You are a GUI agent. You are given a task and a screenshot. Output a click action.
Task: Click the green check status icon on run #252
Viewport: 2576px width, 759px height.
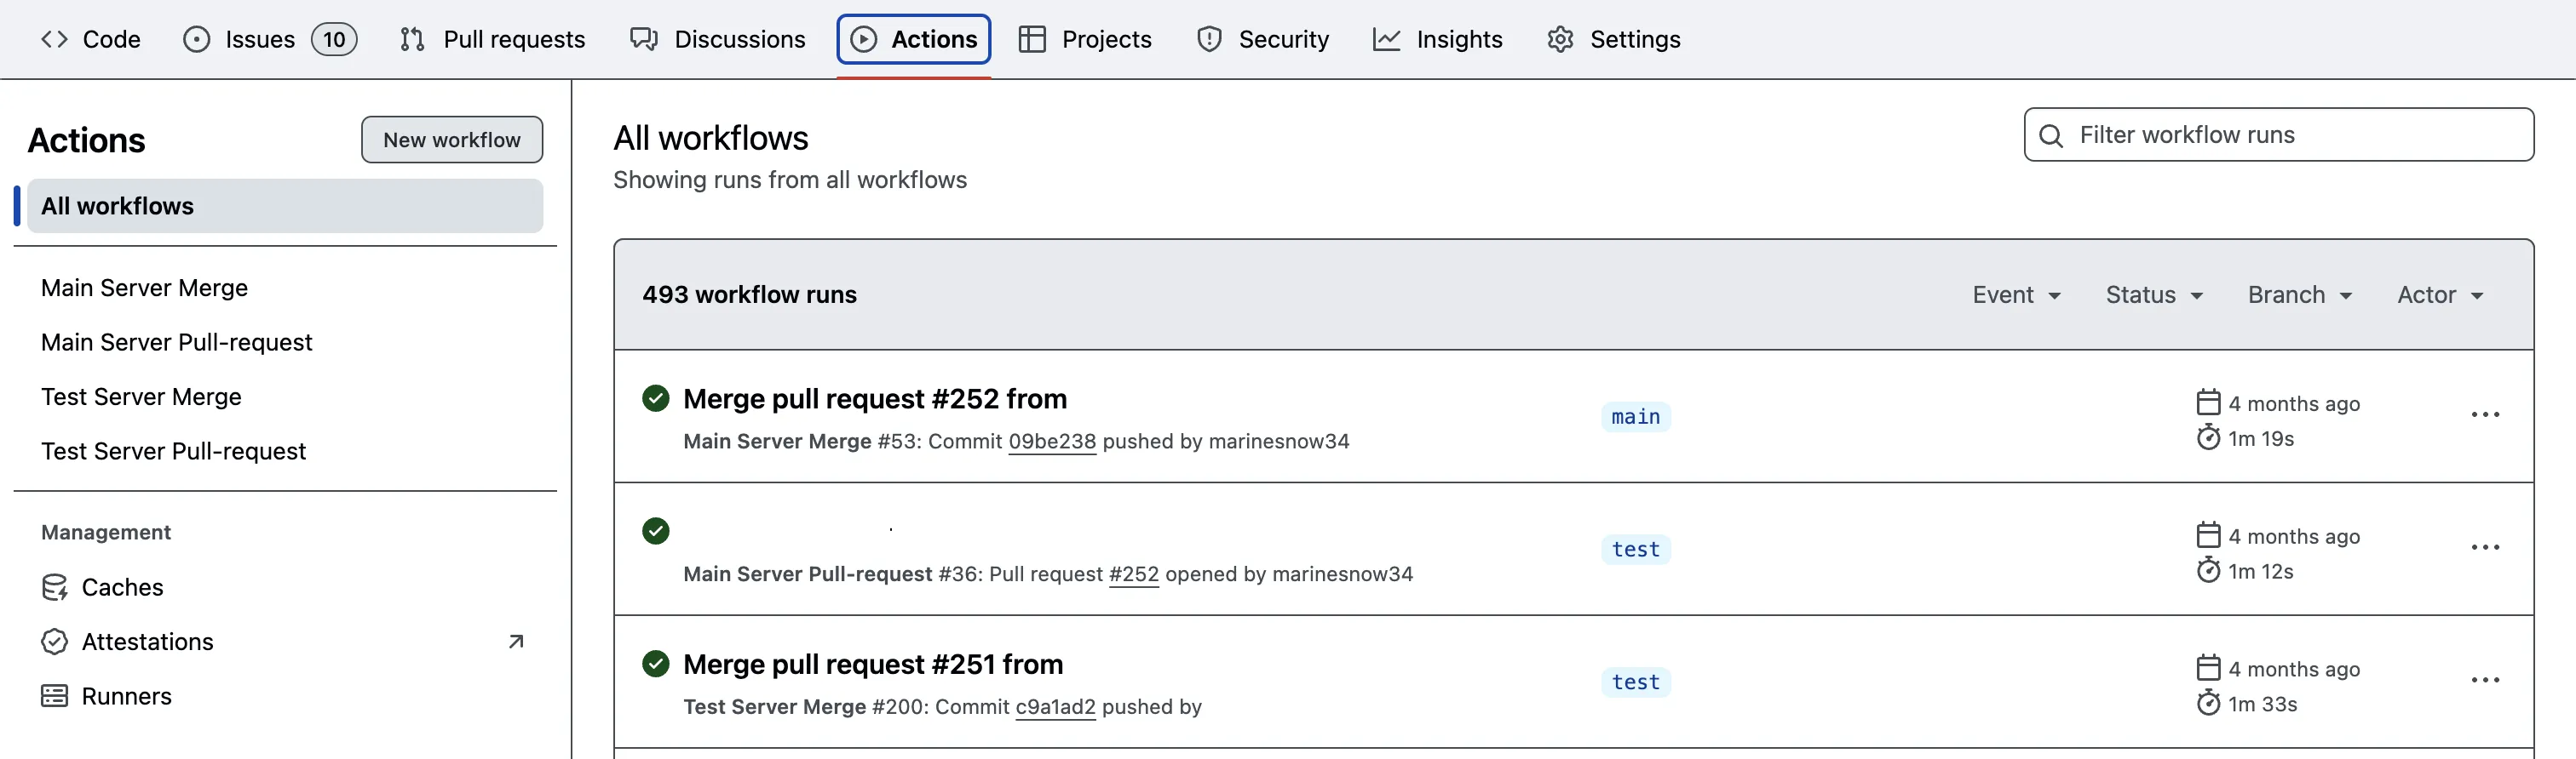click(x=655, y=397)
